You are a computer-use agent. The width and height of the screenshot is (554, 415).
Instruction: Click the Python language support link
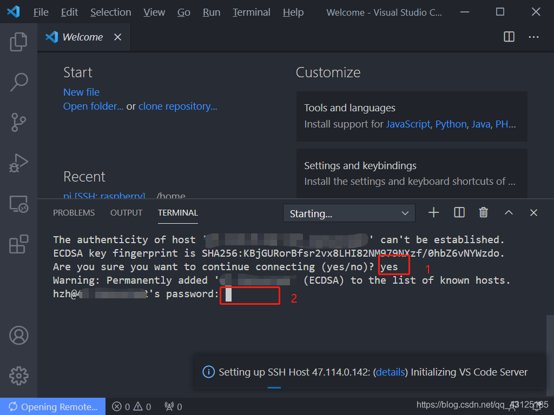[451, 124]
